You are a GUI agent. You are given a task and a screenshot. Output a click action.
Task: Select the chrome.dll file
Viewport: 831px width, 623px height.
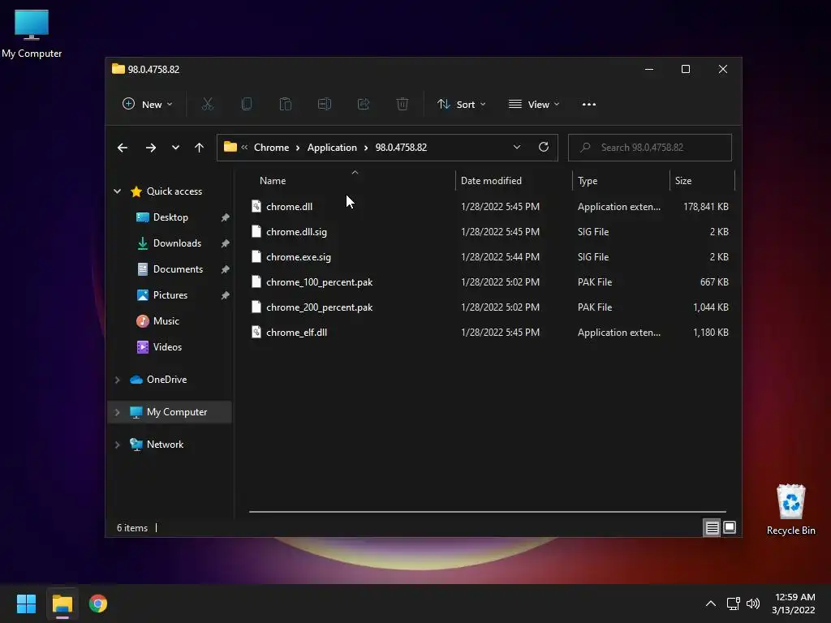click(x=489, y=207)
